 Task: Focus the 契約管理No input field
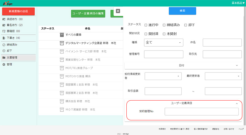[x=201, y=111]
